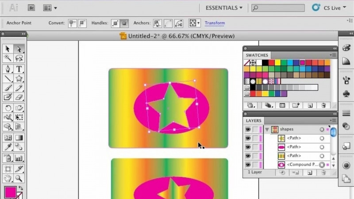
Task: Select the Selection tool (black arrow)
Action: click(8, 49)
